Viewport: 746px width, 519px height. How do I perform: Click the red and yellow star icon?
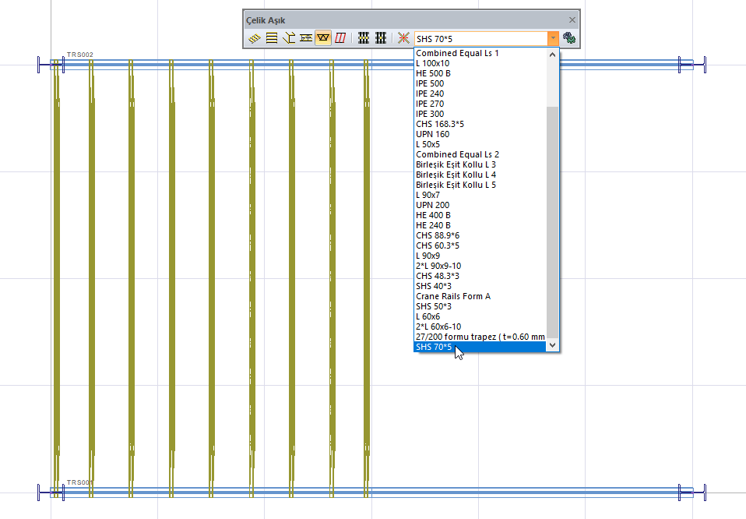[403, 37]
